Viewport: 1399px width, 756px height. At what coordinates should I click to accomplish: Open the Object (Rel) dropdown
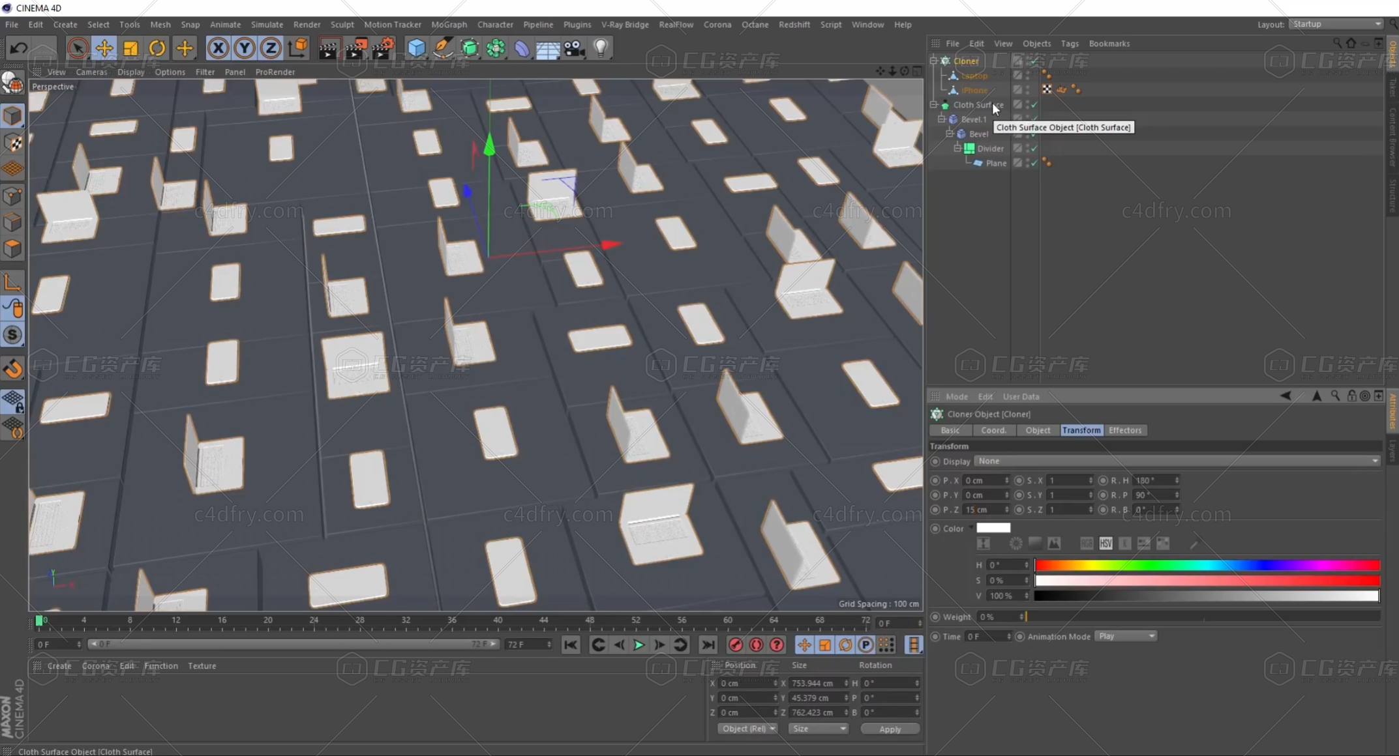[747, 729]
